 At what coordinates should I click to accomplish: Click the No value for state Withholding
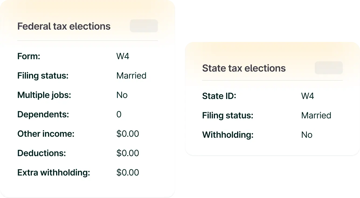tap(307, 135)
